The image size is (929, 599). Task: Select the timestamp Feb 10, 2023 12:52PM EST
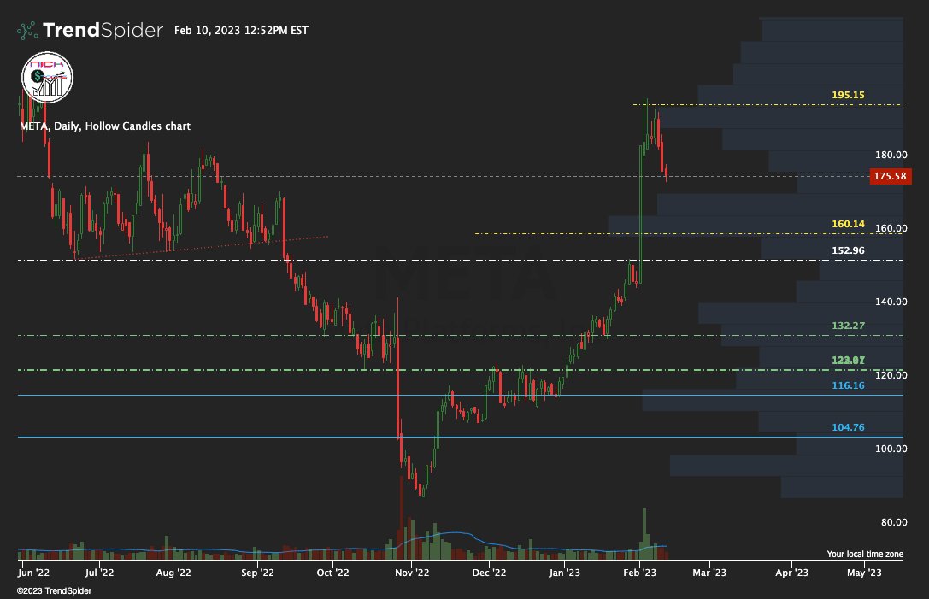click(x=241, y=30)
